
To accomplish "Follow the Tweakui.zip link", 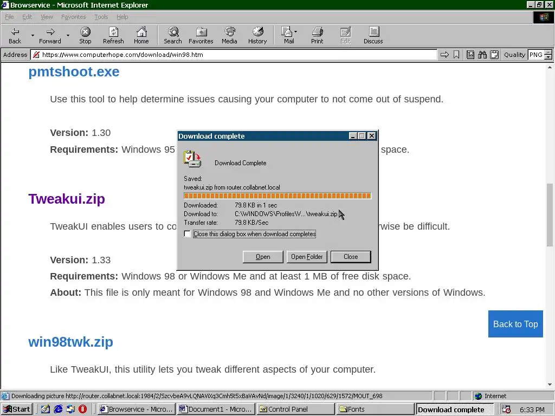I will (67, 199).
